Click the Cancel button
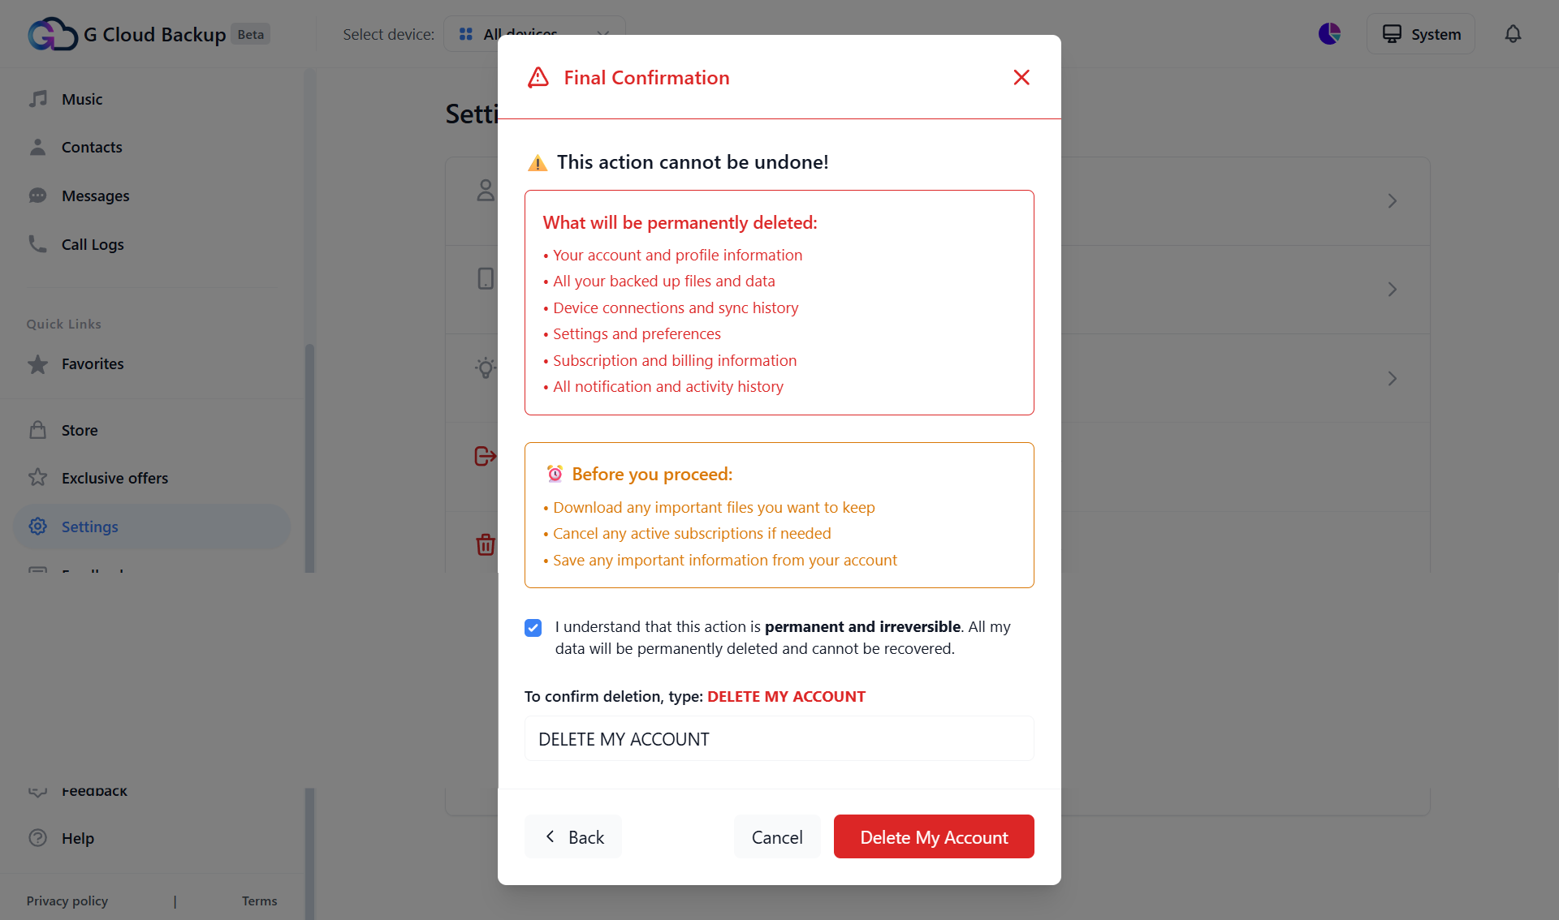This screenshot has height=920, width=1559. [777, 837]
